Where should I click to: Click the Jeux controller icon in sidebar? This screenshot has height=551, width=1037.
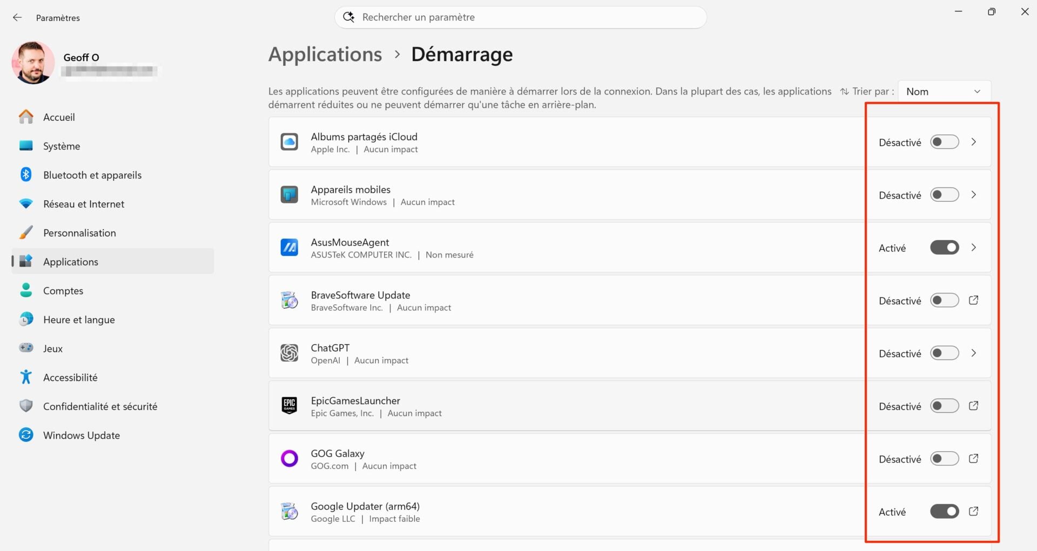26,348
